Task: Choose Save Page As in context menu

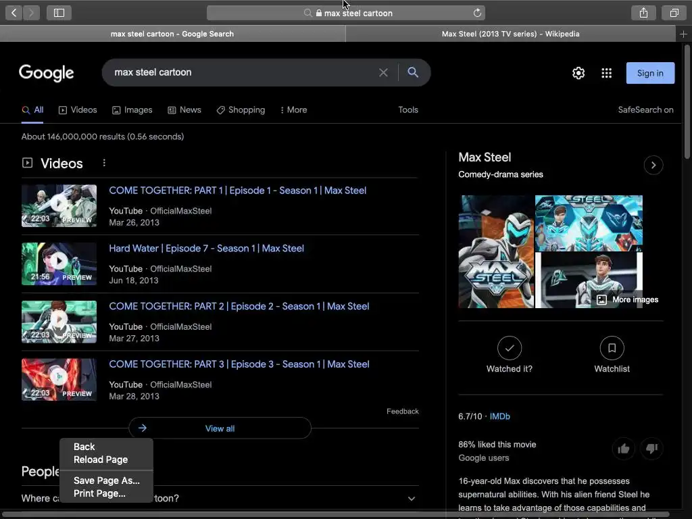Action: (x=106, y=480)
